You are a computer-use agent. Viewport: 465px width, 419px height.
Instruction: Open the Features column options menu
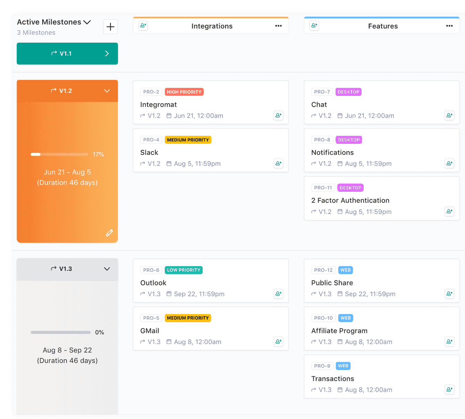tap(449, 26)
